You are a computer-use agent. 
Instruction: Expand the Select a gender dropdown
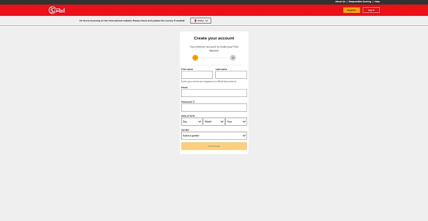(214, 136)
